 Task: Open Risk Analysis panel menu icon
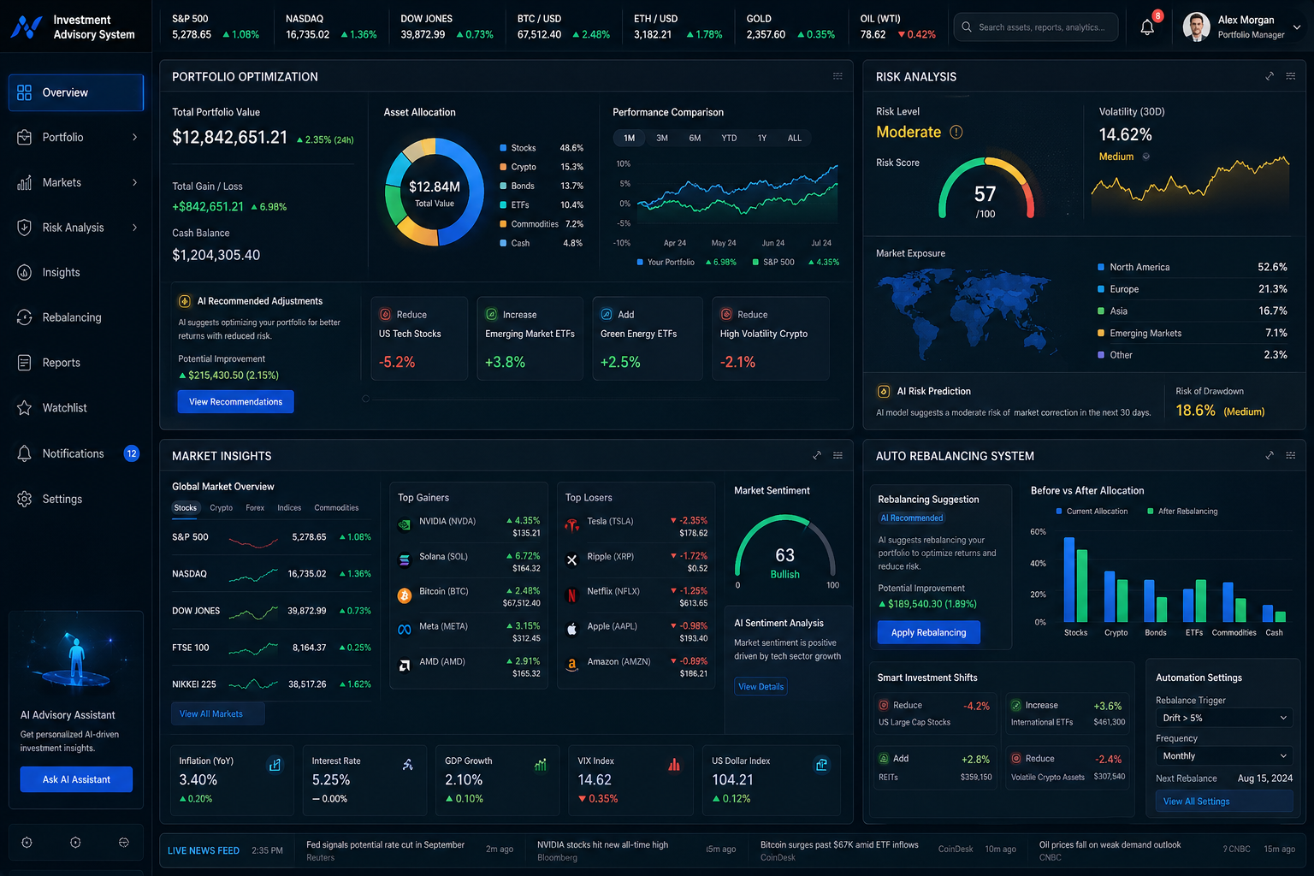1291,76
